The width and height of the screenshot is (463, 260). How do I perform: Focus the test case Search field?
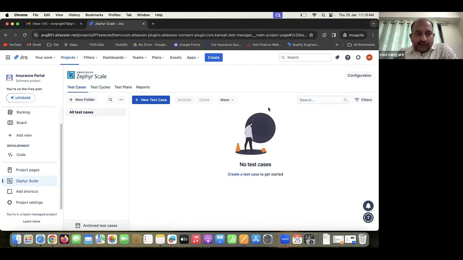(x=323, y=100)
